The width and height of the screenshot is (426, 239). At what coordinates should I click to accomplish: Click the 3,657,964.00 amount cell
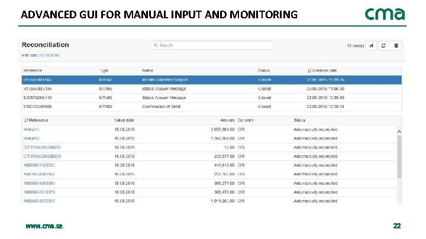click(x=222, y=129)
